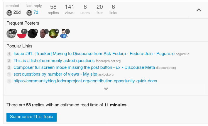Expand more popular links
Image resolution: width=208 pixels, height=126 pixels.
point(106,88)
